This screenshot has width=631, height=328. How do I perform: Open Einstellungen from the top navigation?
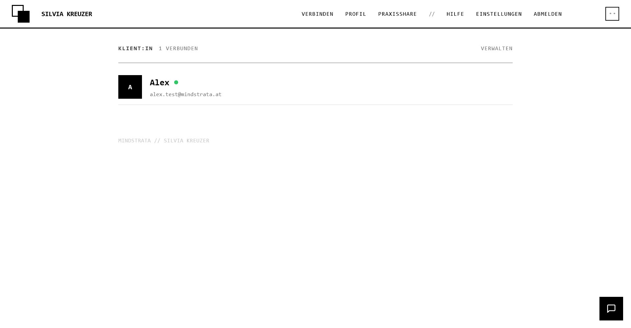(499, 14)
